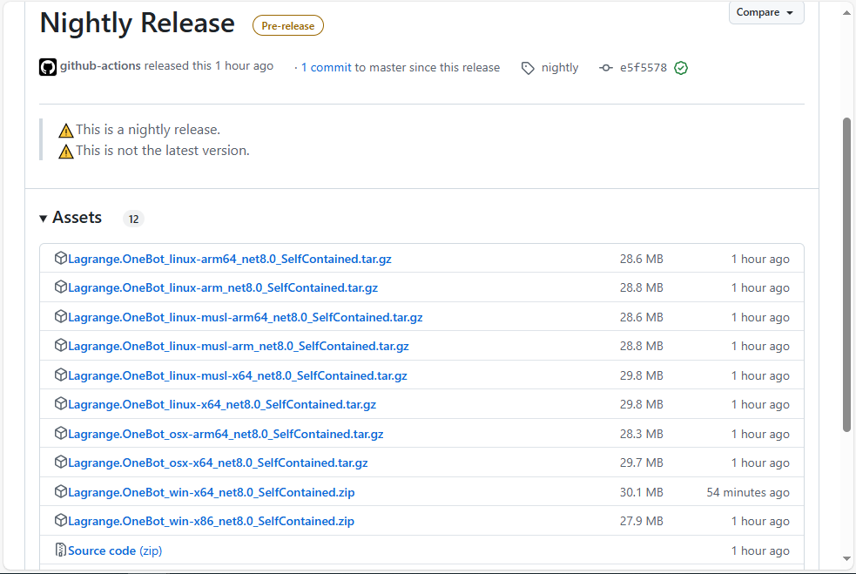The height and width of the screenshot is (574, 856).
Task: Click the github-actions avatar icon
Action: click(48, 67)
